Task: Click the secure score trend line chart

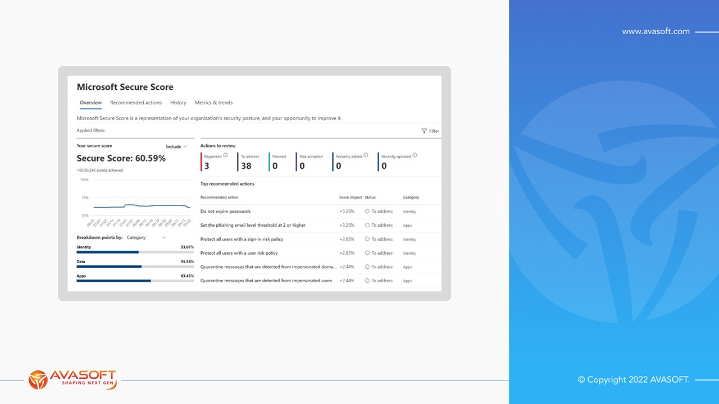Action: [x=142, y=206]
